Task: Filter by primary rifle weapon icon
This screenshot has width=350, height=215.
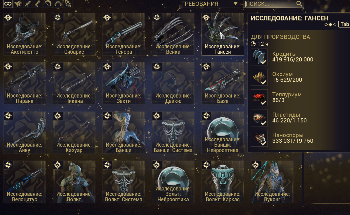Action: [28, 4]
